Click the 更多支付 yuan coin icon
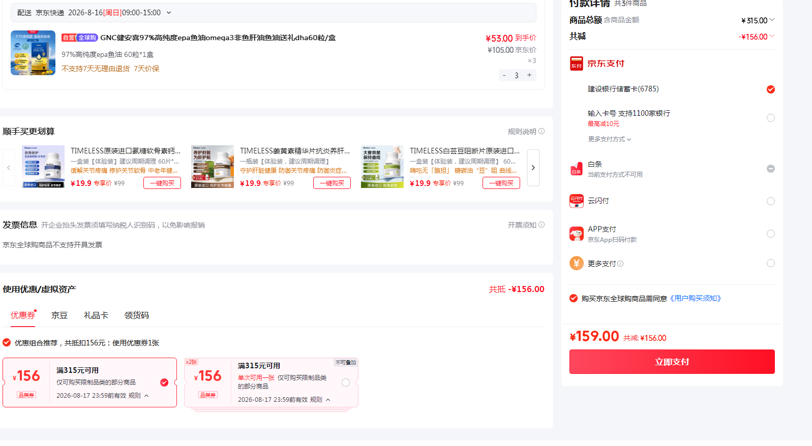Image resolution: width=812 pixels, height=446 pixels. tap(576, 263)
